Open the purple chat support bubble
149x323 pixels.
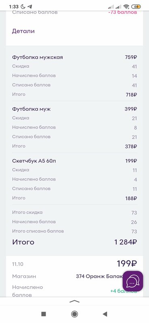[x=133, y=281]
